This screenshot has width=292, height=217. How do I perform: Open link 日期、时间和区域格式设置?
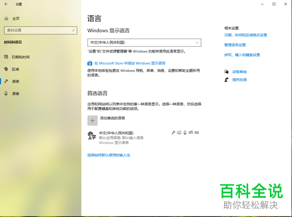pos(246,35)
